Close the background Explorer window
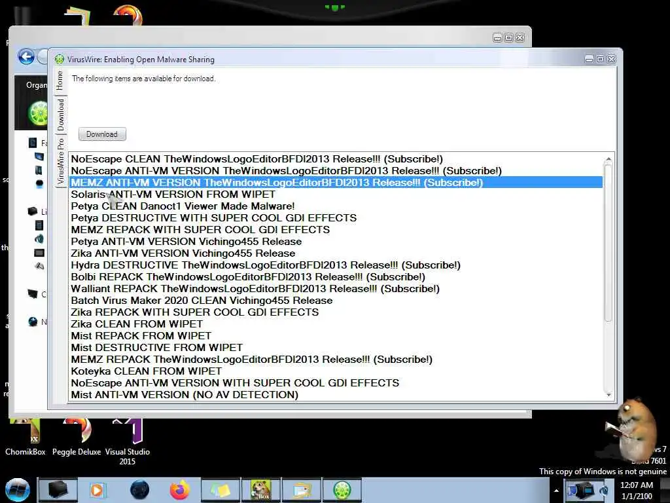670x503 pixels. coord(520,37)
